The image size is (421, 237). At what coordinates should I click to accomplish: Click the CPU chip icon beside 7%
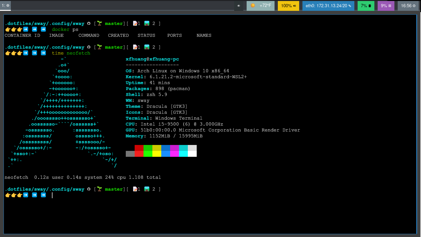click(x=370, y=6)
